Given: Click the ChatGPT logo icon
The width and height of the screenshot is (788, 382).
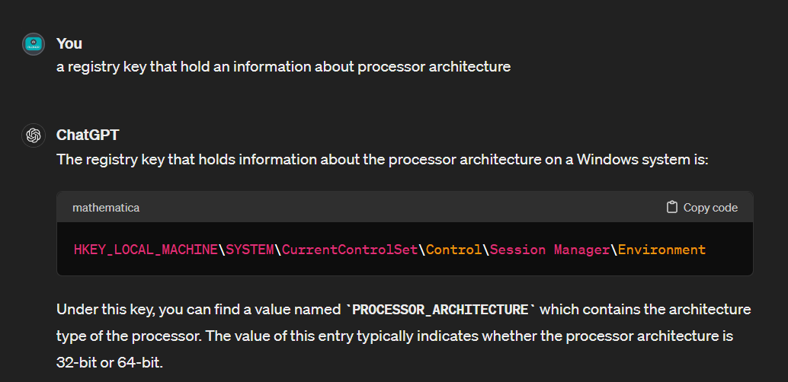Looking at the screenshot, I should 34,135.
